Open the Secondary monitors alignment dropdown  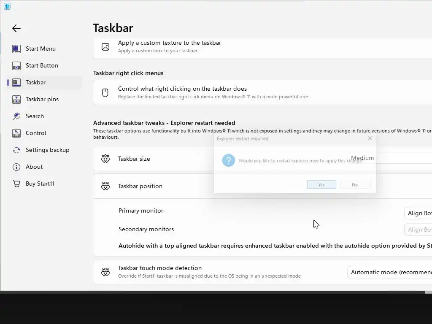[418, 230]
